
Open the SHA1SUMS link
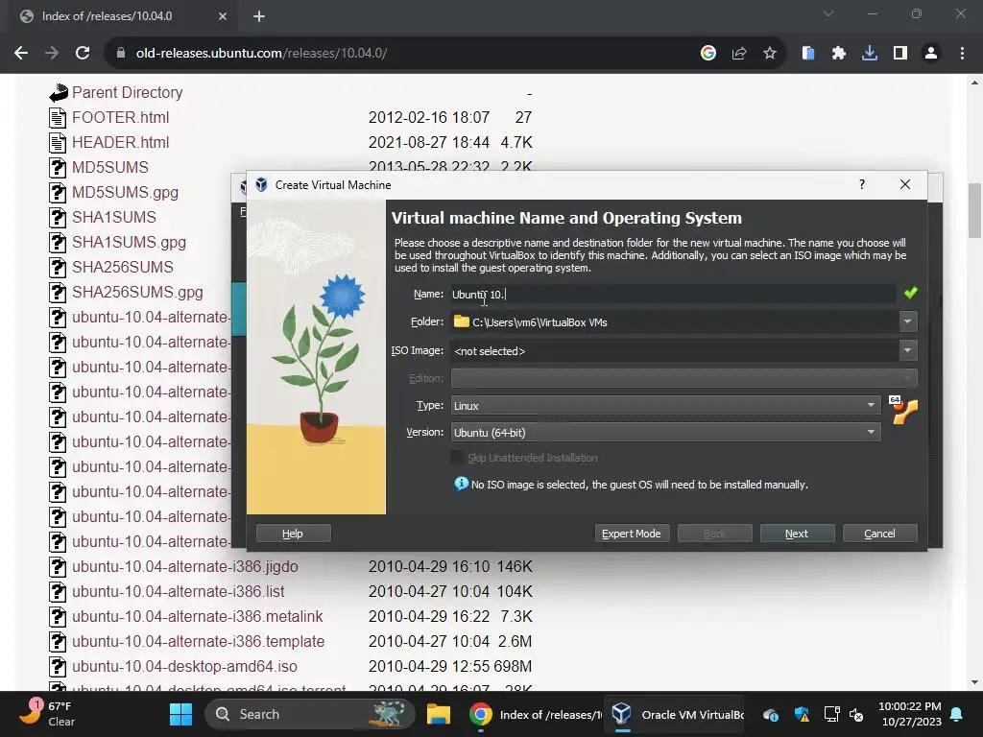[x=114, y=218]
